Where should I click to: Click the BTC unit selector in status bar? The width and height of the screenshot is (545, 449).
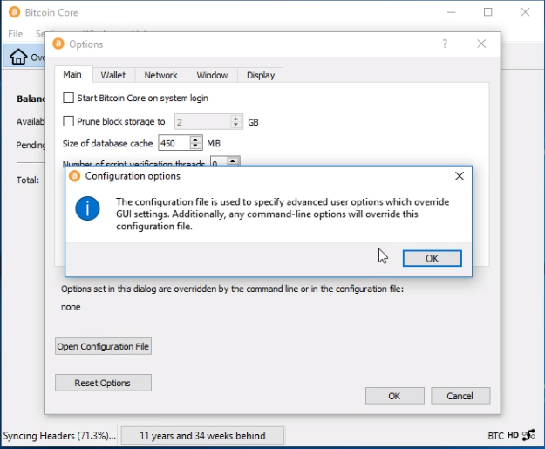(x=495, y=436)
